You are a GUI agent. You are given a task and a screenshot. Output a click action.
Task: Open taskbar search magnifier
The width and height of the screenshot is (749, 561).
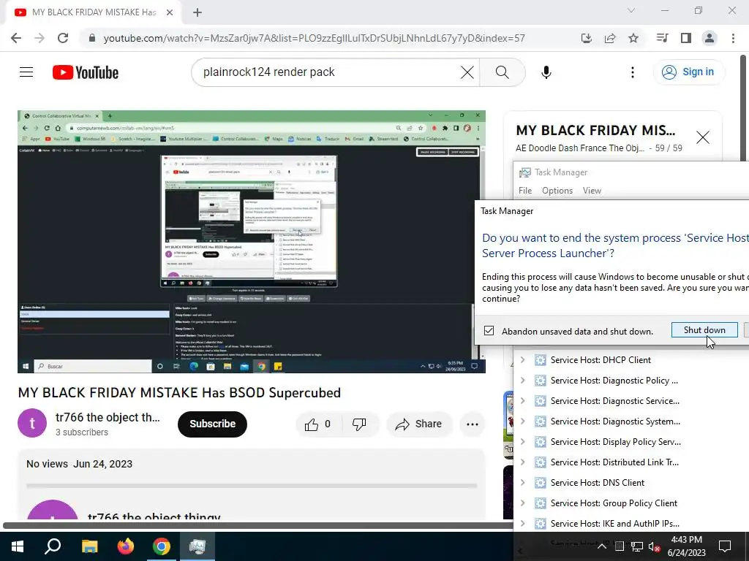(53, 546)
